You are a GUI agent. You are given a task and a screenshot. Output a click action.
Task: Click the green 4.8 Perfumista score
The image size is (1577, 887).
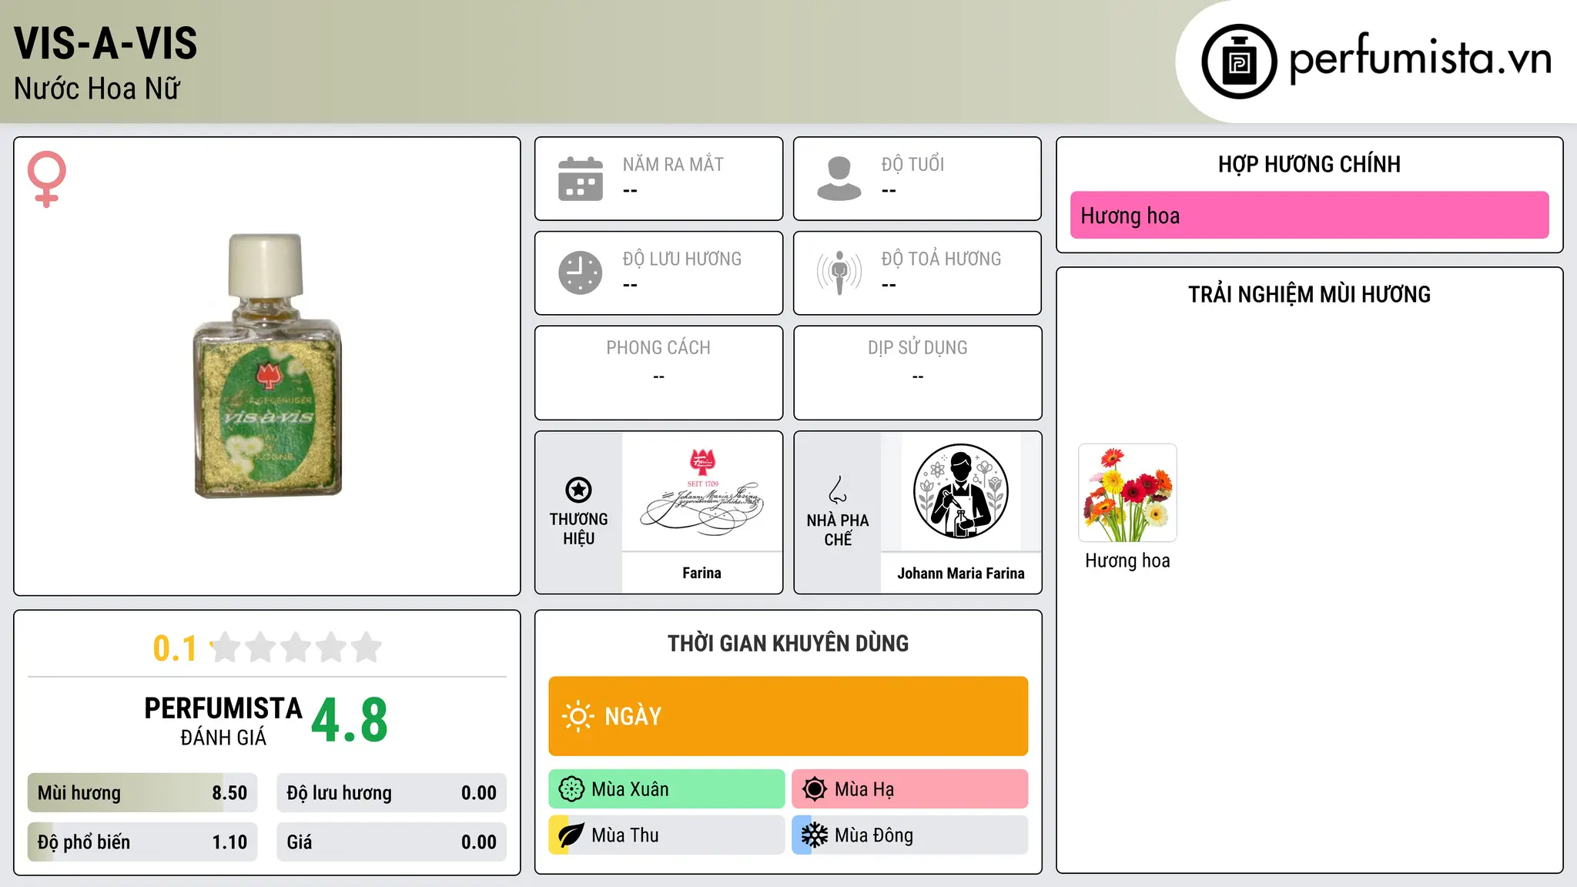point(350,720)
